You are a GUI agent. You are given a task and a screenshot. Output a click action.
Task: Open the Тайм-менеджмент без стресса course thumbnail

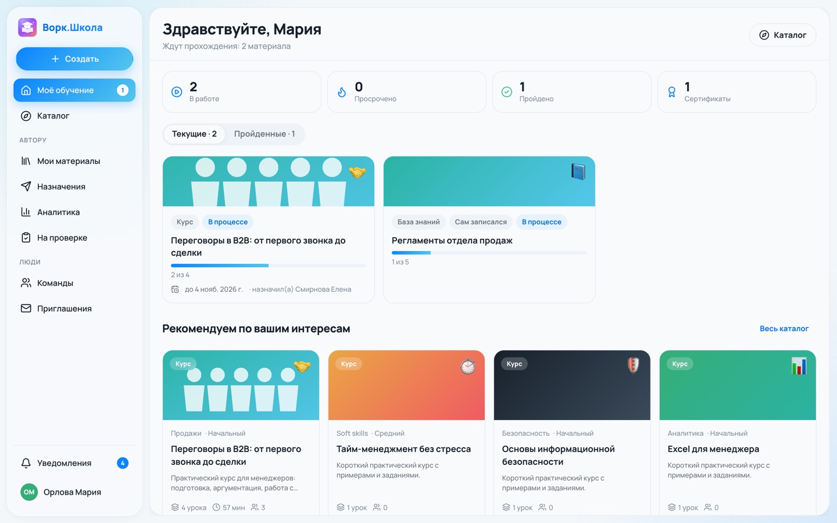coord(406,385)
